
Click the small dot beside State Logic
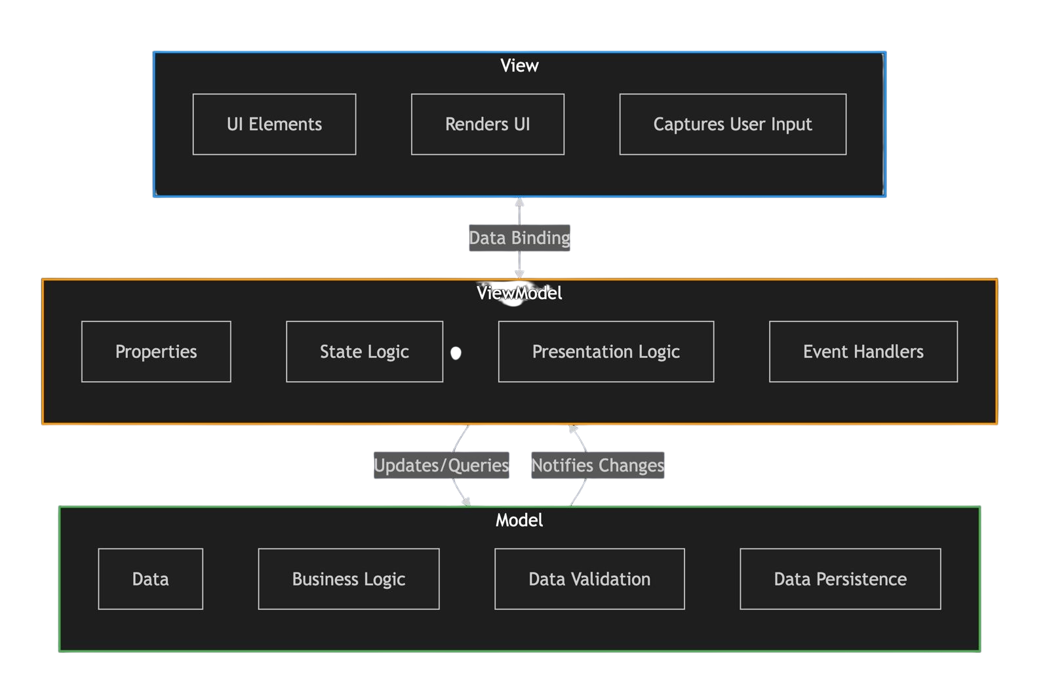456,353
